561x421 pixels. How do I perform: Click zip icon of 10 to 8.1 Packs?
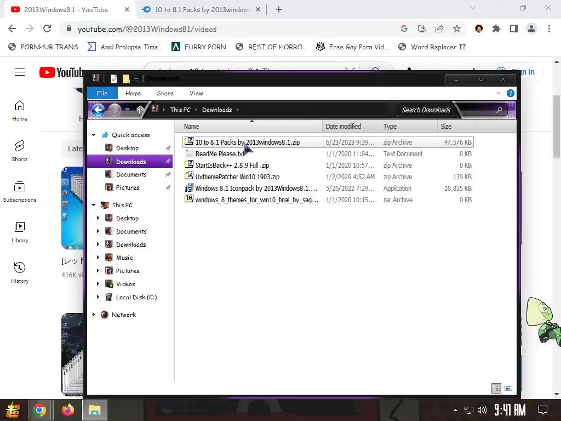click(x=189, y=141)
